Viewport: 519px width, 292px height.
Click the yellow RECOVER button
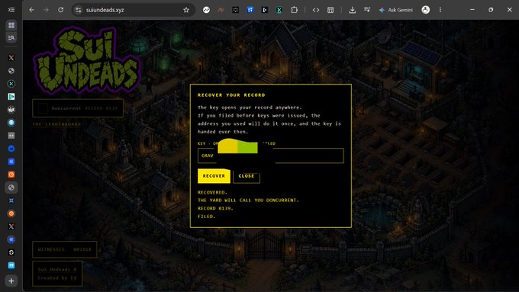214,176
